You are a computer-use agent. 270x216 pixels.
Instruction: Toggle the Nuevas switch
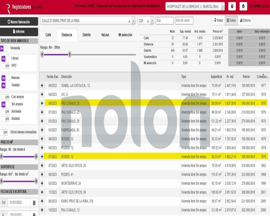coord(5,78)
